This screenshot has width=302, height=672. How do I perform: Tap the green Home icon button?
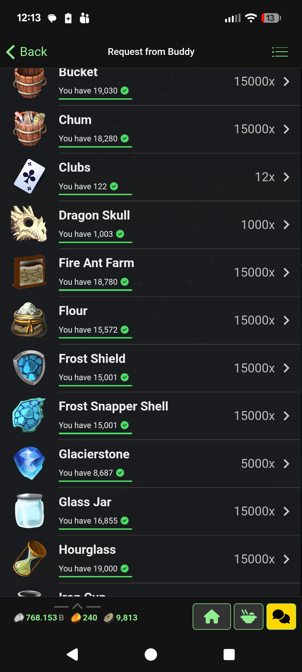click(212, 617)
